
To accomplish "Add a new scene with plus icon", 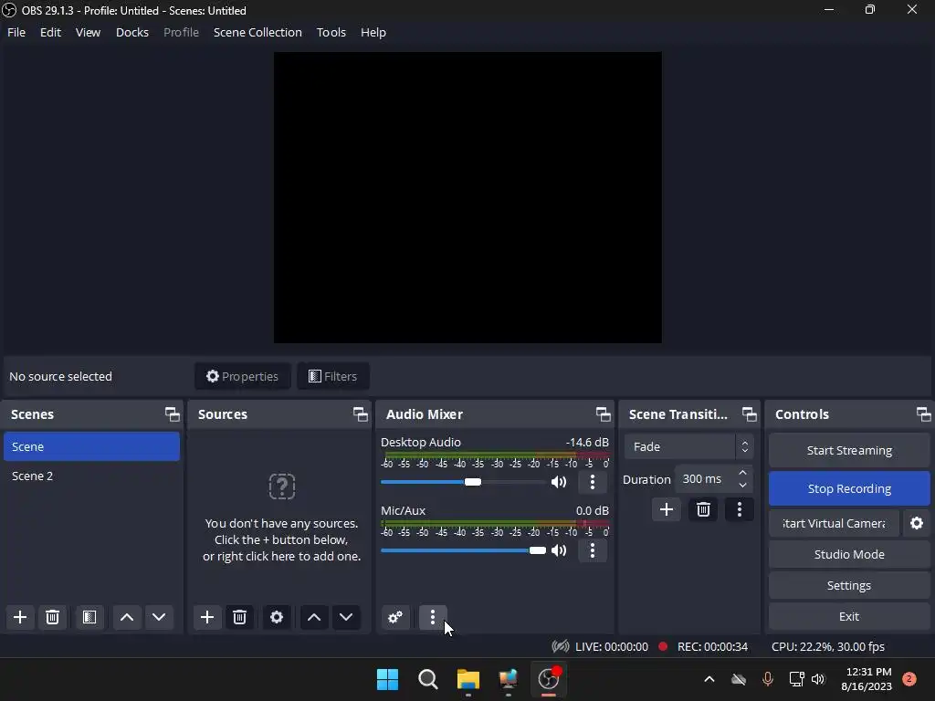I will 20,617.
